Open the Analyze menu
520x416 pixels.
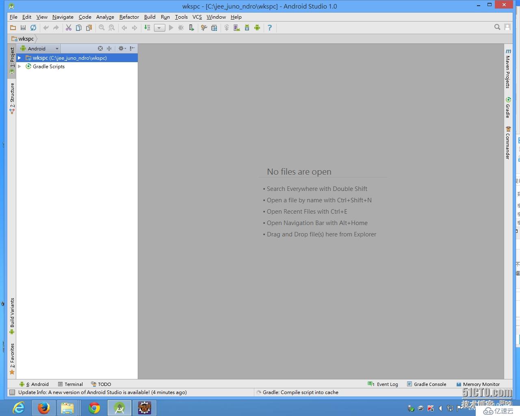pyautogui.click(x=105, y=17)
